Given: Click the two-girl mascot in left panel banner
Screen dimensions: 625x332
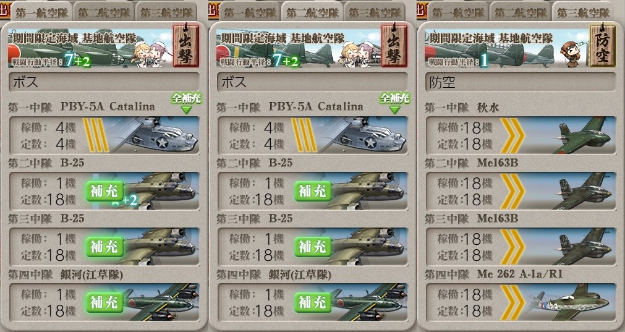Looking at the screenshot, I should click(x=150, y=53).
